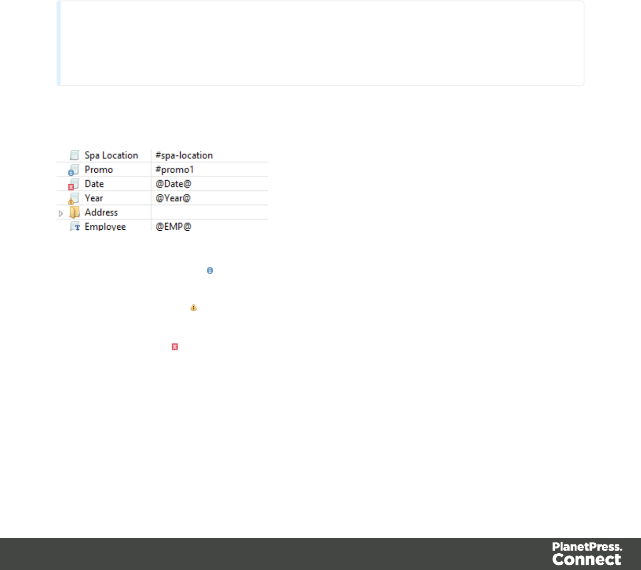Click the Date script icon with error badge

[74, 184]
